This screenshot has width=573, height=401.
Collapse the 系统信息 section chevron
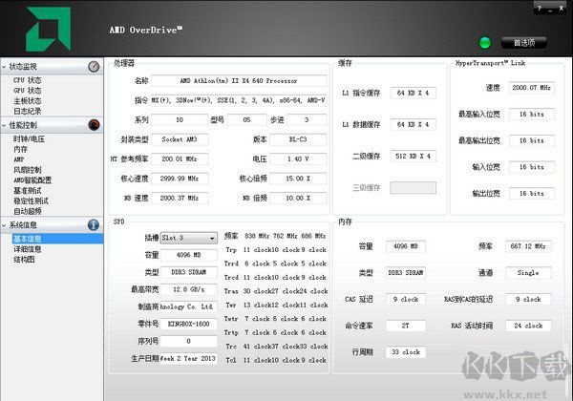(x=4, y=225)
